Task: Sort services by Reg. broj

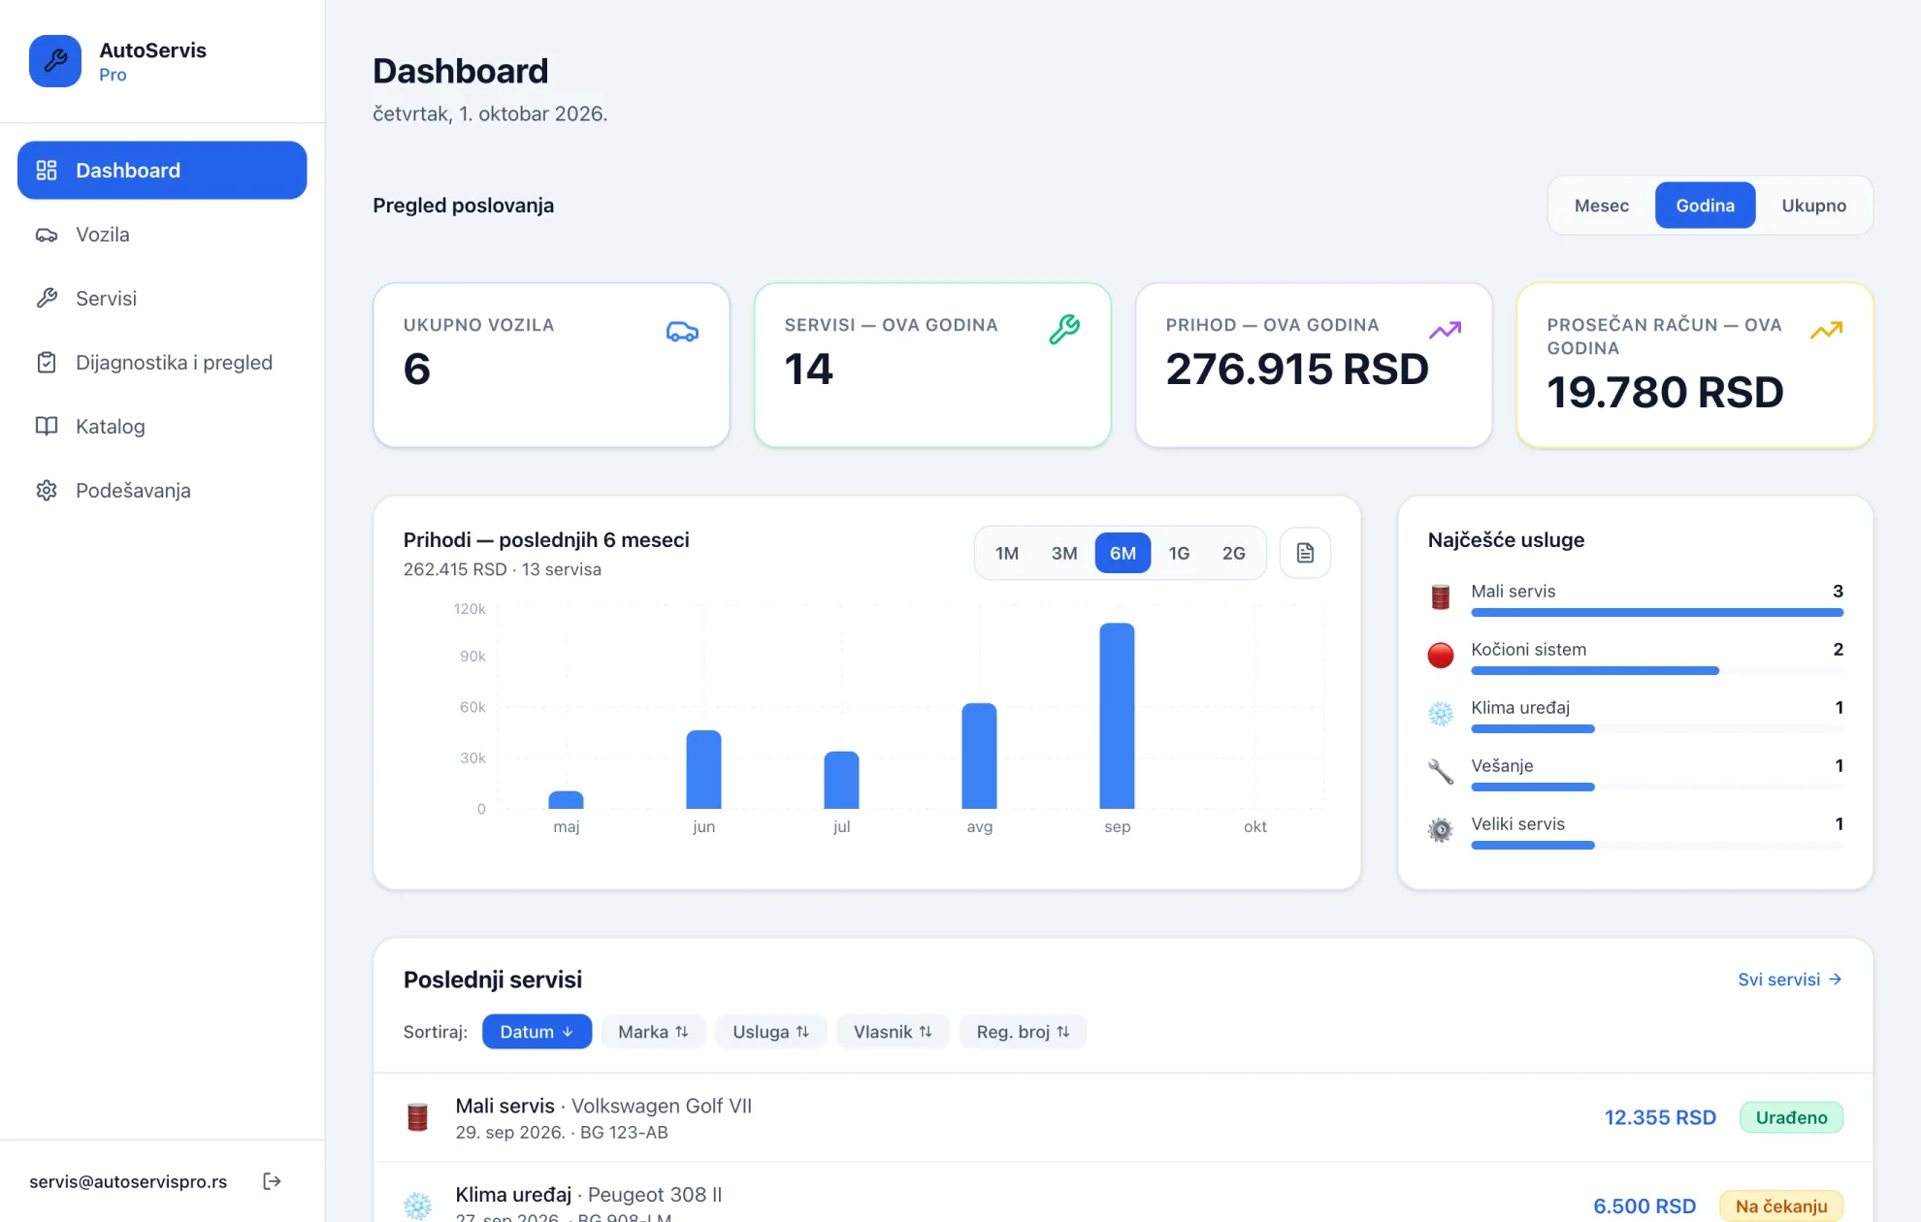Action: pyautogui.click(x=1023, y=1032)
